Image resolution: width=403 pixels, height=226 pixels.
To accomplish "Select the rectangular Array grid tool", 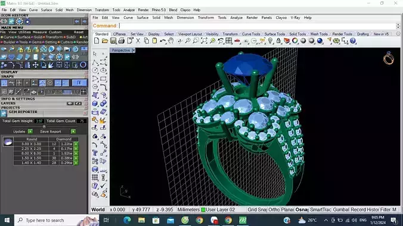I will click(x=95, y=177).
